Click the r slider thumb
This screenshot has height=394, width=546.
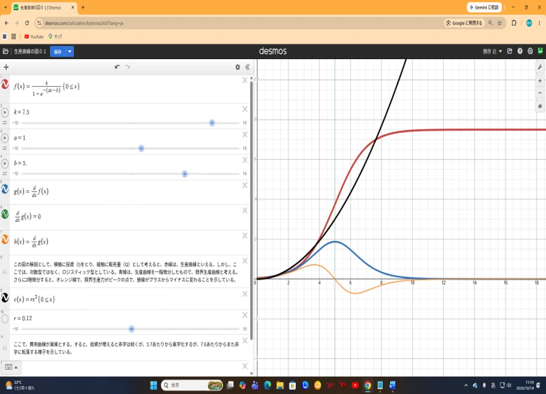(132, 329)
